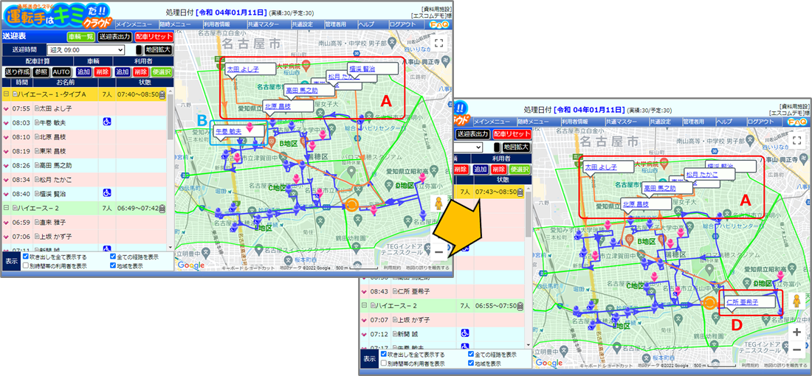Viewport: 812px width, 376px height.
Task: Click the green 車輌一覧 button
Action: [x=80, y=37]
